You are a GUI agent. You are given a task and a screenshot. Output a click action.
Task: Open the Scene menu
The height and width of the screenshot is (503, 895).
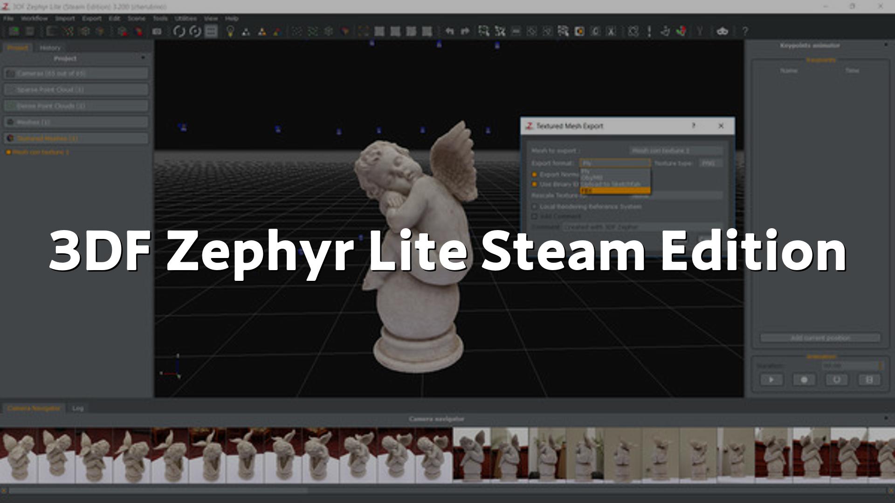[136, 18]
